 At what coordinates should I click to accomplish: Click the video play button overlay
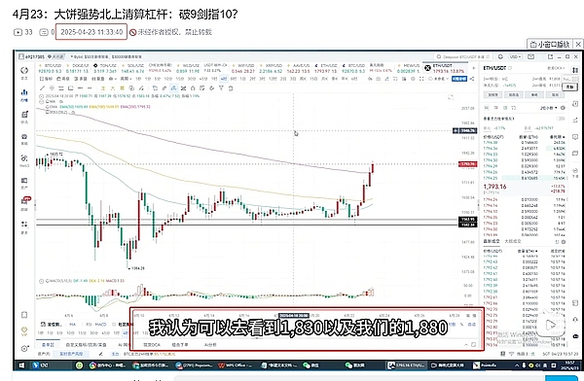click(550, 325)
